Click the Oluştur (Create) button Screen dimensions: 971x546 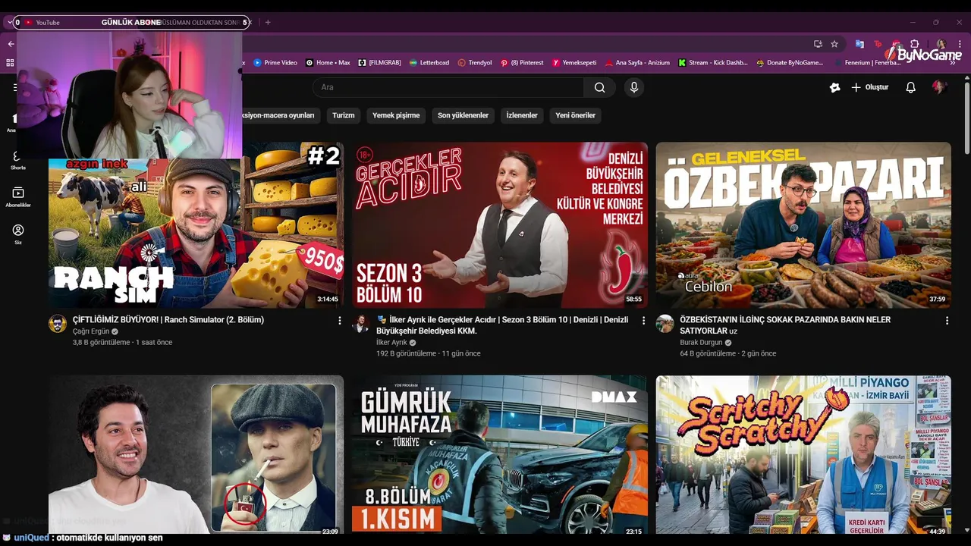[869, 87]
